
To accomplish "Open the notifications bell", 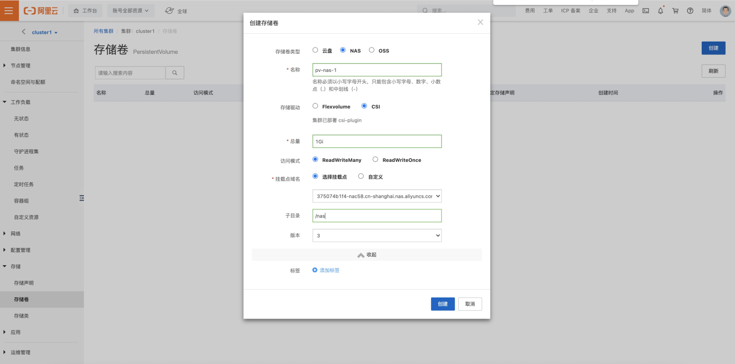I will pyautogui.click(x=661, y=11).
